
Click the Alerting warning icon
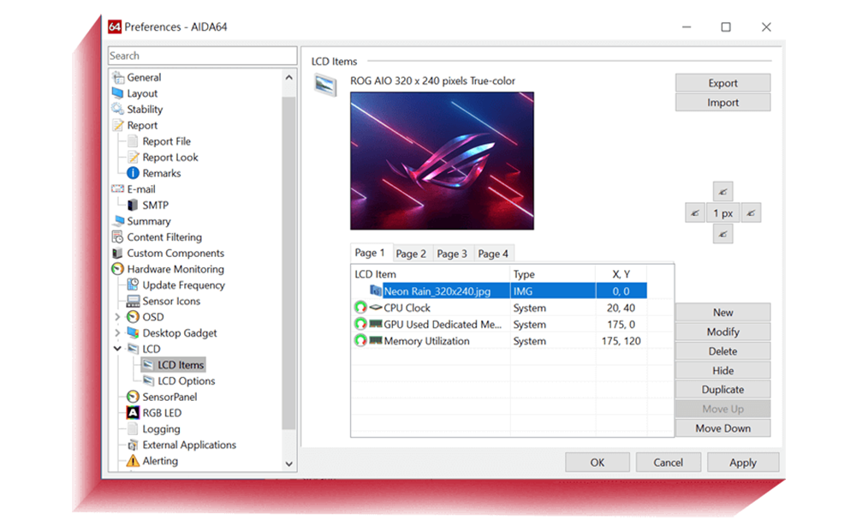(133, 461)
